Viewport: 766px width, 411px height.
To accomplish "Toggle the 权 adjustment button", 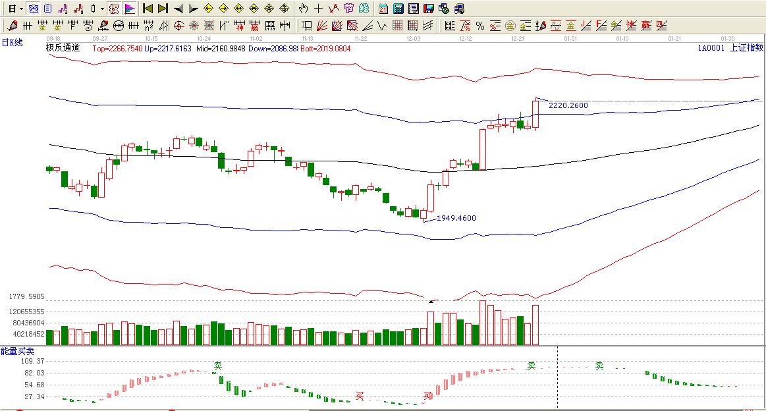I will [x=114, y=9].
